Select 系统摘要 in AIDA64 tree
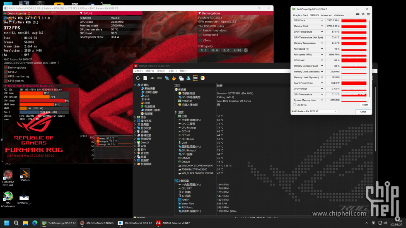Image resolution: width=406 pixels, height=228 pixels. pyautogui.click(x=150, y=89)
